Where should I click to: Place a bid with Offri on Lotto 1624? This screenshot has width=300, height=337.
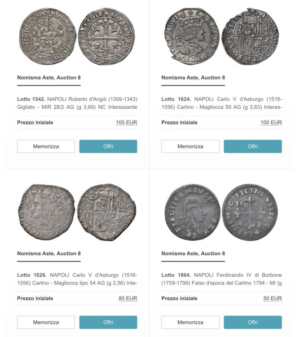pos(253,146)
